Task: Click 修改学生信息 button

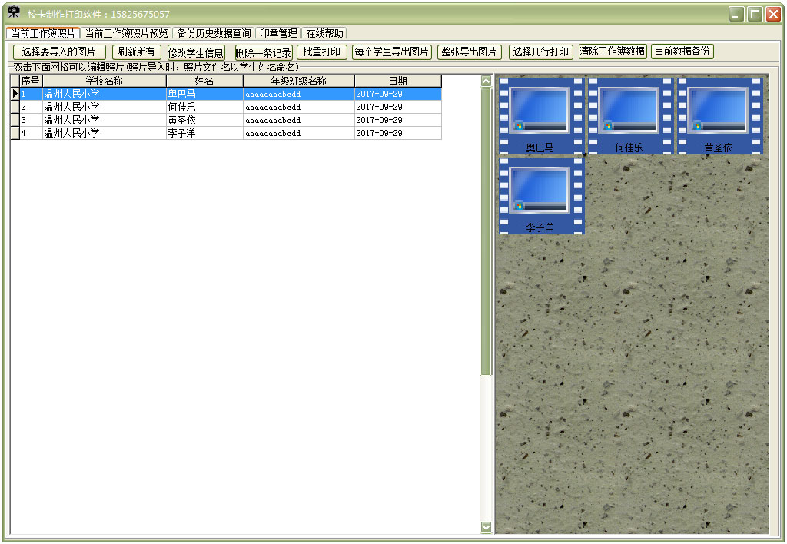Action: coord(196,52)
